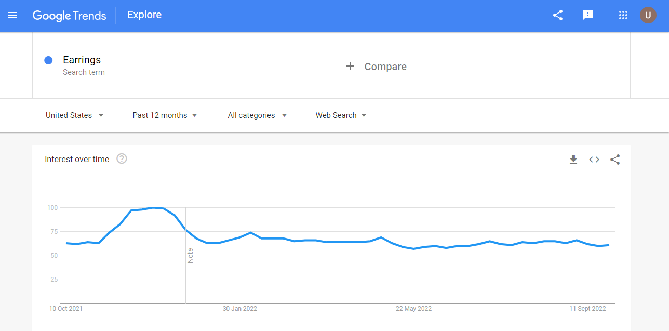669x331 pixels.
Task: Open the embed code icon
Action: [594, 160]
